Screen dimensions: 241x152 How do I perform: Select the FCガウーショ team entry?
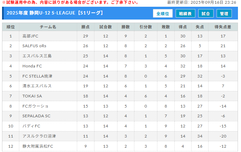(x=35, y=106)
